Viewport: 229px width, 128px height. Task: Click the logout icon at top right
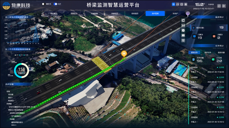click(x=224, y=6)
